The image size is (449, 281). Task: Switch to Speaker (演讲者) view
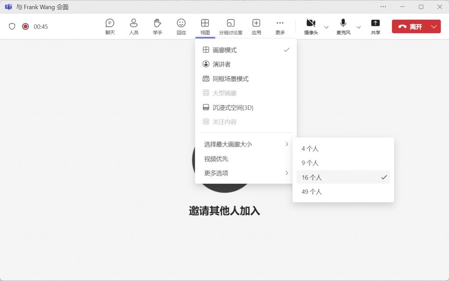(x=246, y=64)
